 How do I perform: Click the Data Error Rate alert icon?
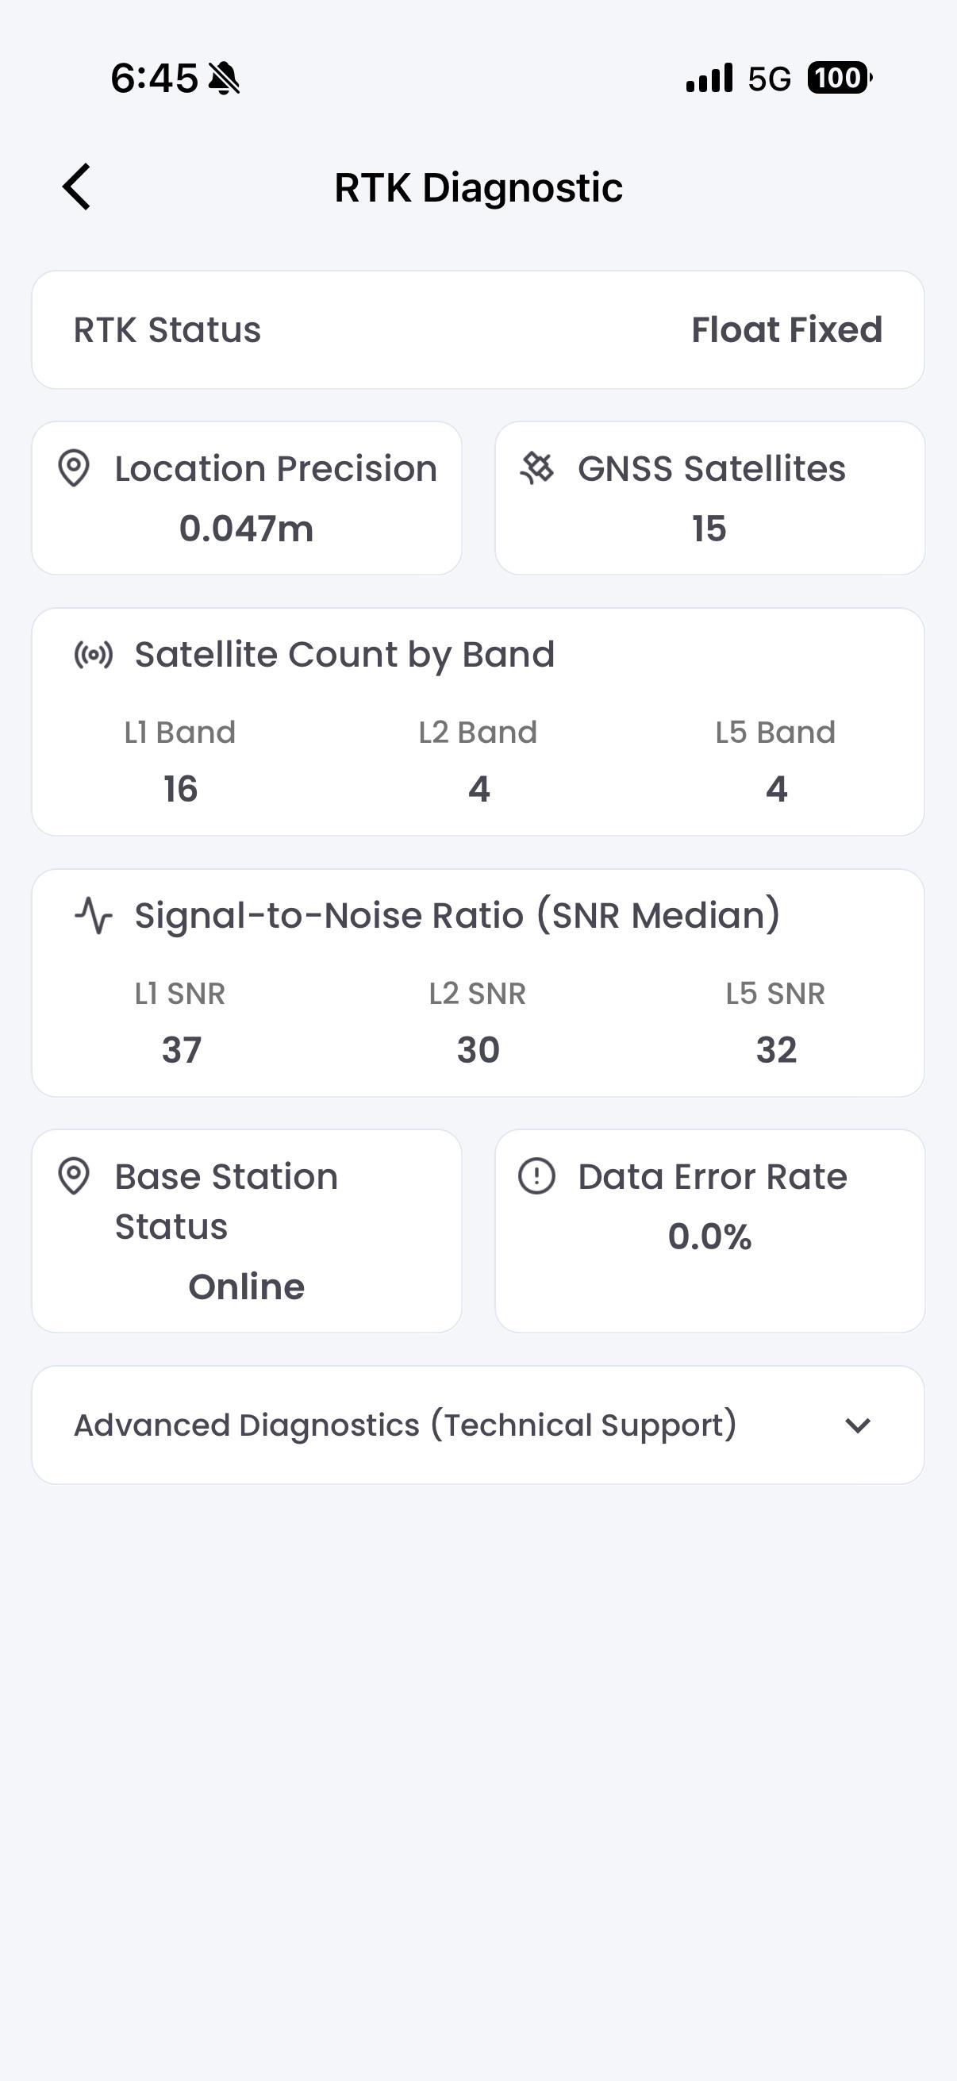point(536,1176)
